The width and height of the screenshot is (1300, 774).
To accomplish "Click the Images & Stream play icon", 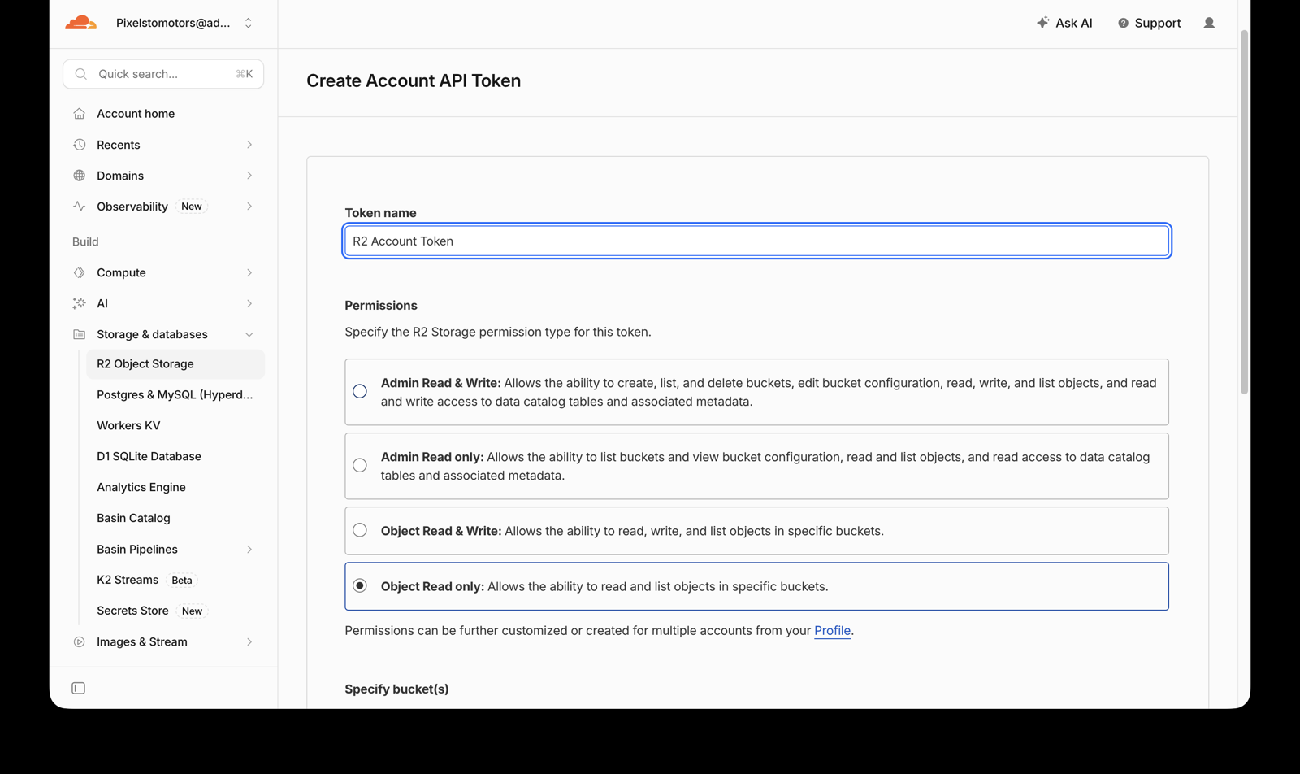I will click(x=79, y=641).
